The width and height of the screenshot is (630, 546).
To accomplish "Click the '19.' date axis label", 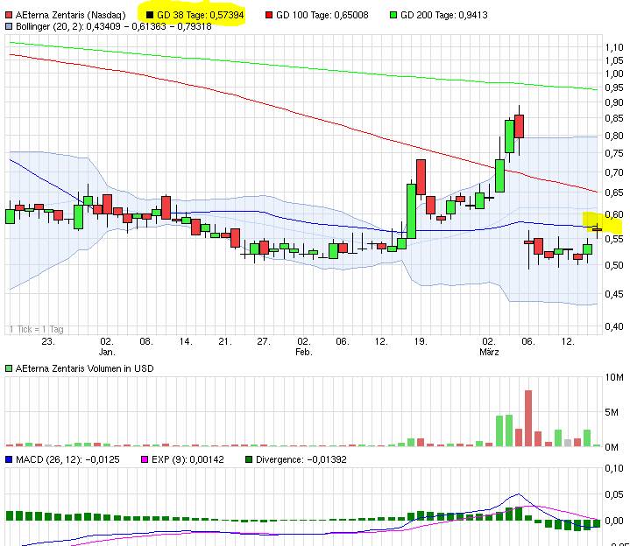I will coord(421,341).
